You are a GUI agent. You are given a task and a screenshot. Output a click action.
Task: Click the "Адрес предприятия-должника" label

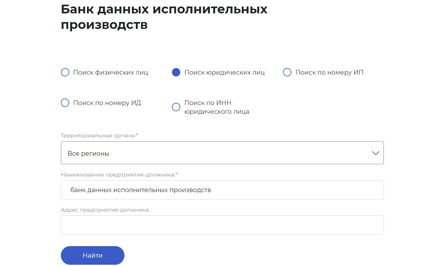(x=105, y=210)
